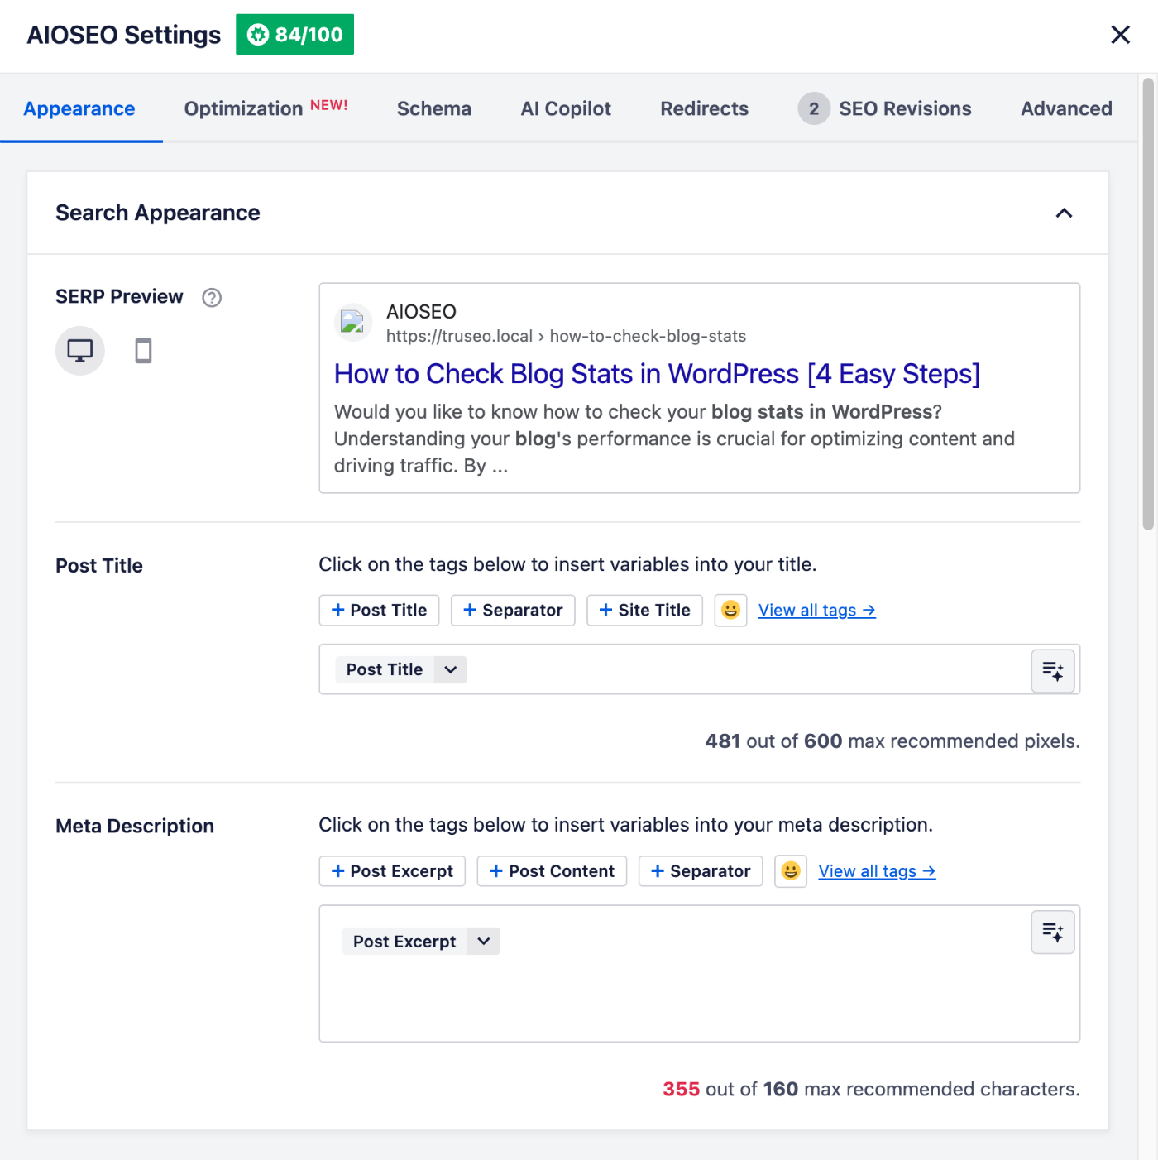
Task: Select the mobile SERP preview icon
Action: point(143,351)
